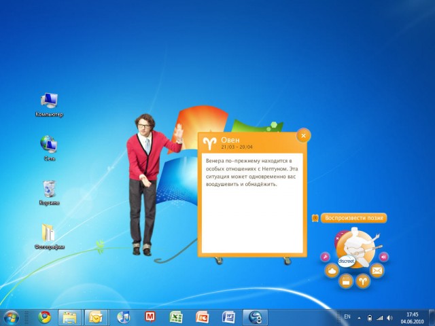Open the red M application on the taskbar

click(x=150, y=317)
